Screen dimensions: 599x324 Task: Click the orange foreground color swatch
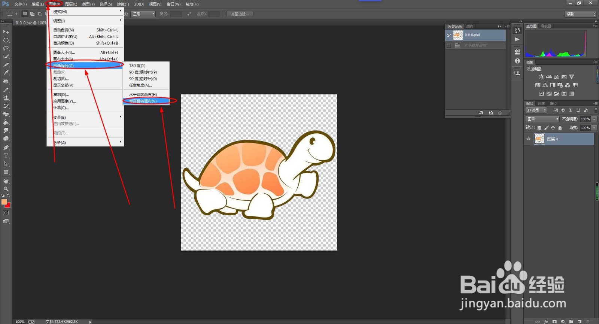pos(4,202)
